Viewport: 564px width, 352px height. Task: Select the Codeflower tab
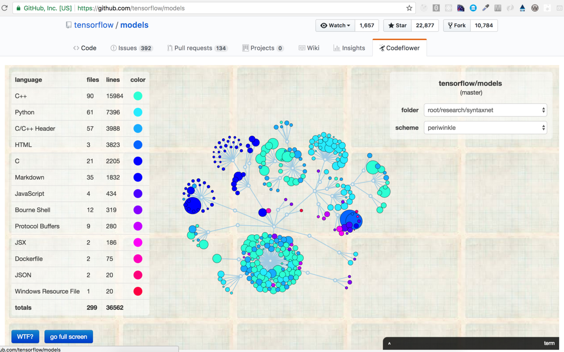tap(399, 48)
